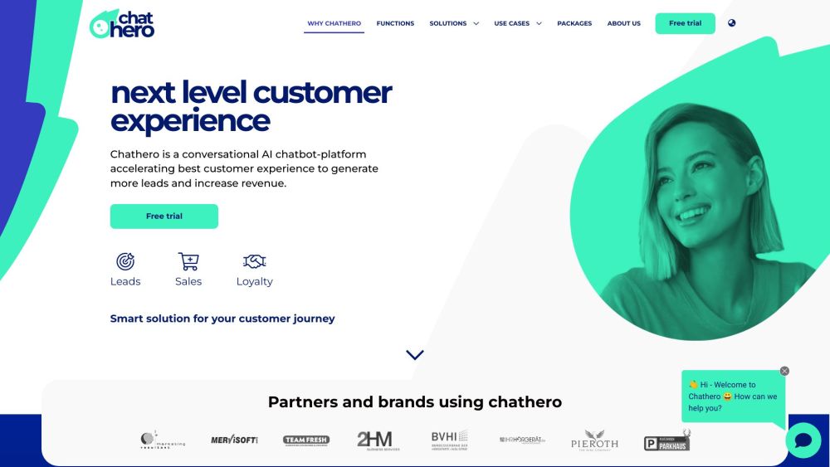Expand the Solutions dropdown menu
Screen dimensions: 830x467
point(454,23)
